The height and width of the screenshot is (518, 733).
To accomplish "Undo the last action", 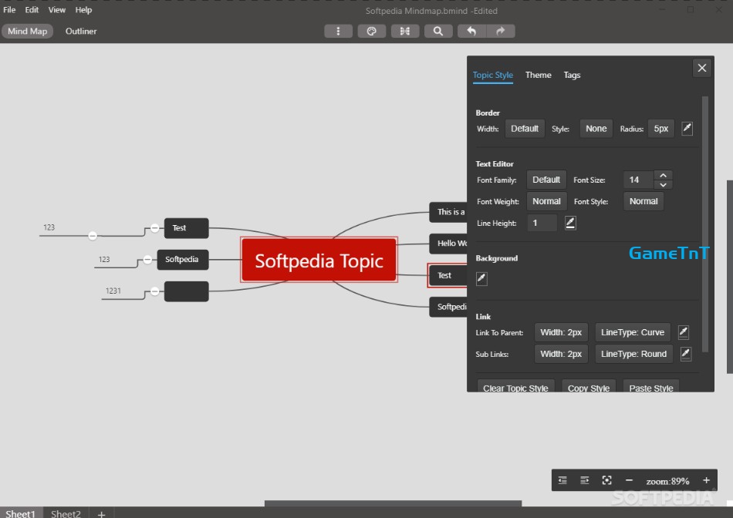I will click(x=471, y=32).
